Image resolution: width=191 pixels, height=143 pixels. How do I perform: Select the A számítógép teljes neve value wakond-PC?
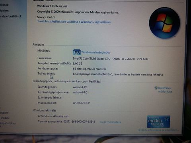(80, 93)
